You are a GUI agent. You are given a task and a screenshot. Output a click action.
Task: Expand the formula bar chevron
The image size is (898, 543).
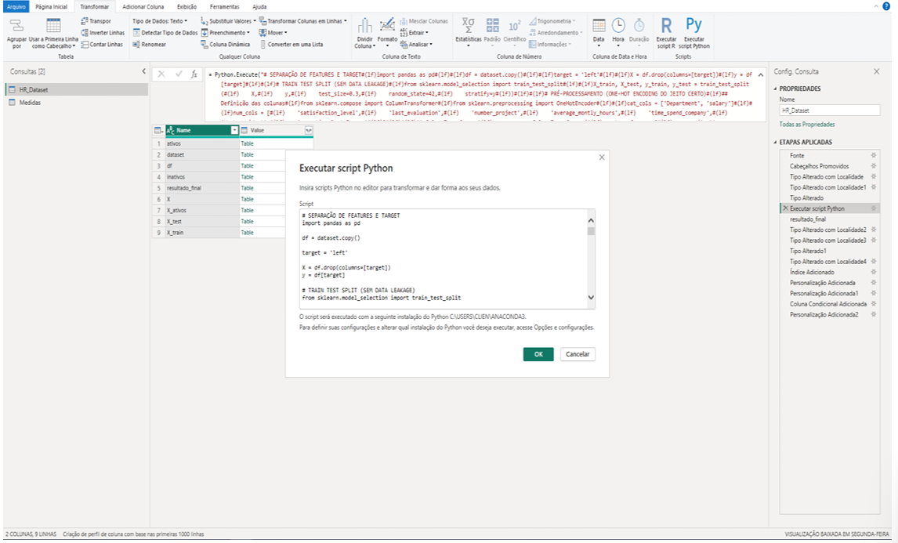pyautogui.click(x=761, y=75)
